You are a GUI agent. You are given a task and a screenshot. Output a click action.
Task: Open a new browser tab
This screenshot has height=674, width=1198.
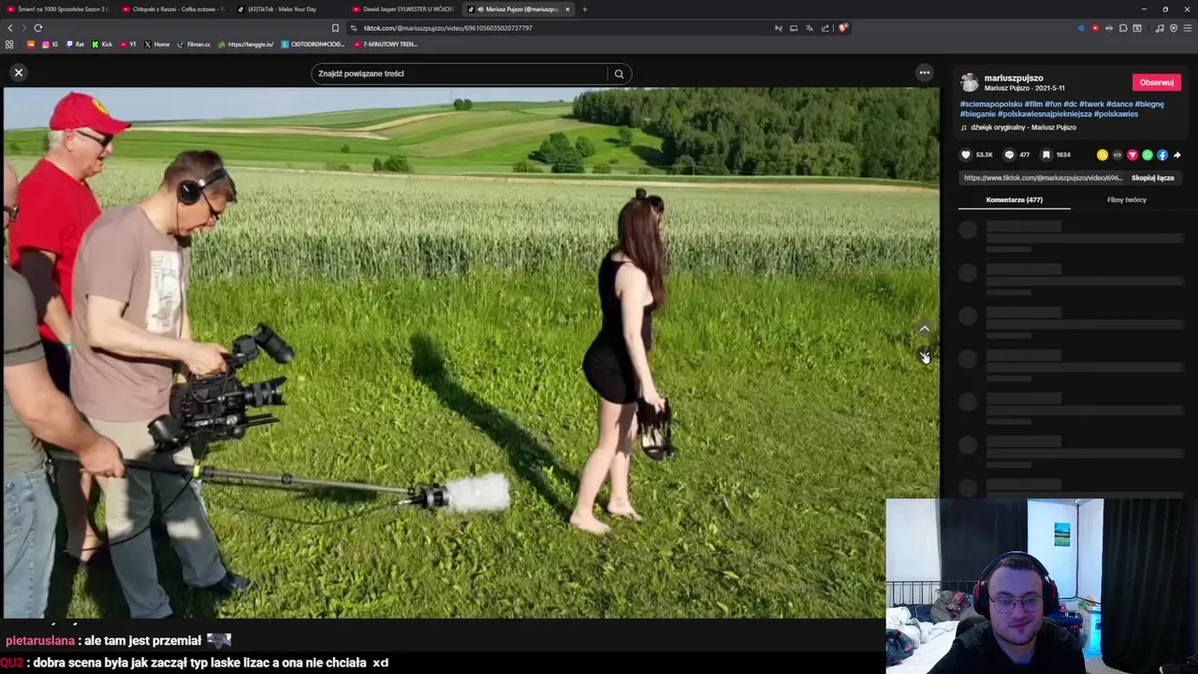(585, 9)
